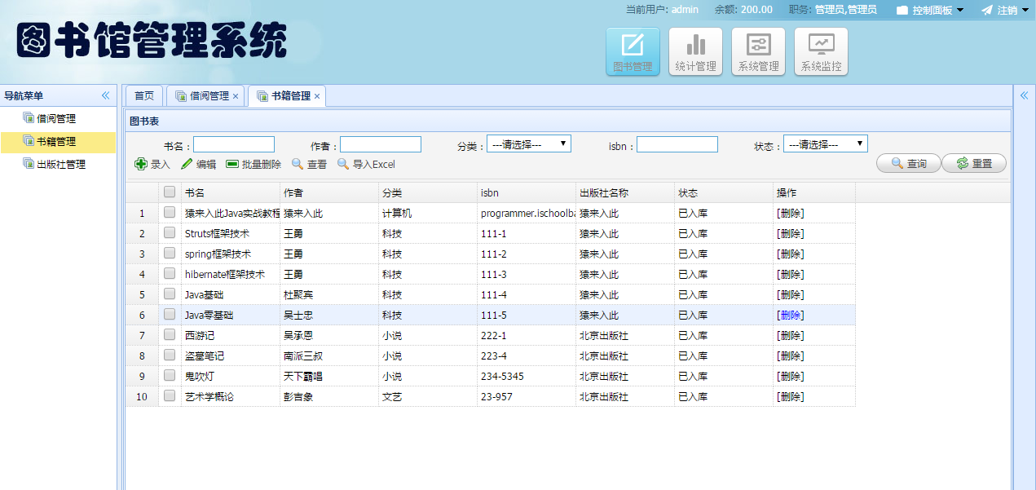Check the checkbox for Java基础 row
This screenshot has height=490, width=1036.
[x=170, y=294]
